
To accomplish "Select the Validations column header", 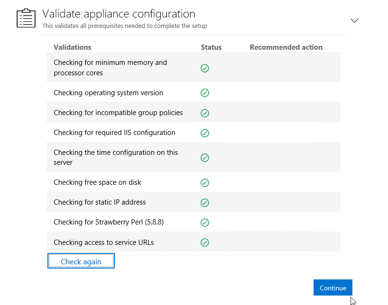I will pos(73,47).
